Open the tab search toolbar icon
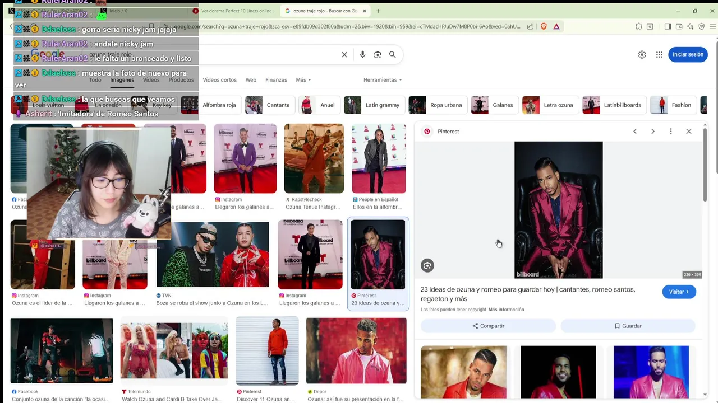The width and height of the screenshot is (718, 403). (650, 26)
